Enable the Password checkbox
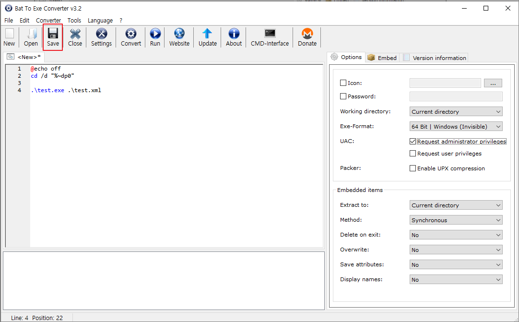This screenshot has height=322, width=519. point(343,96)
